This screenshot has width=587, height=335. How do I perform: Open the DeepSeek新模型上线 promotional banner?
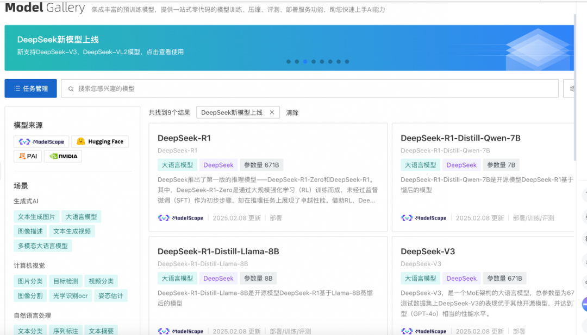coord(289,48)
